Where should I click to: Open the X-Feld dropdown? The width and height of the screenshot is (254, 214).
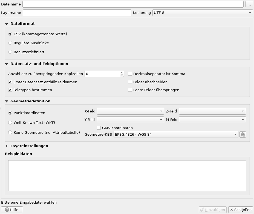130,111
